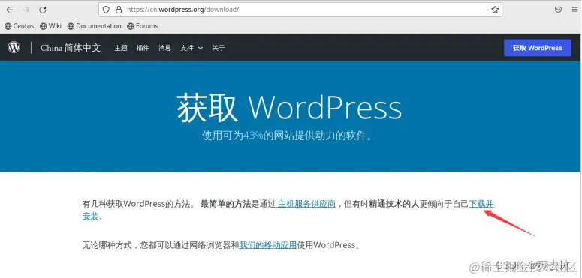
Task: Open the Centos bookmark
Action: pyautogui.click(x=19, y=26)
